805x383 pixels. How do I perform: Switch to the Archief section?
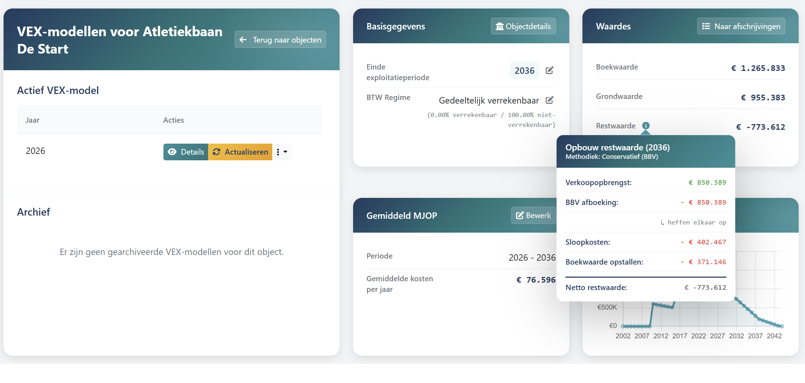pos(34,212)
